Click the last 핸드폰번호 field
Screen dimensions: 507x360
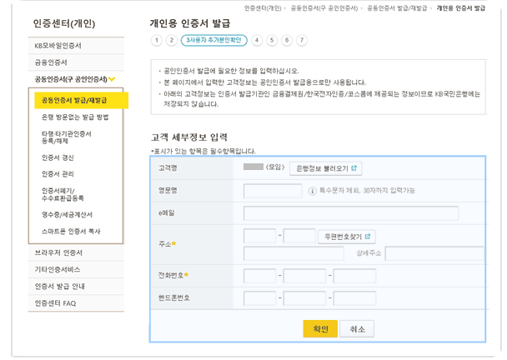tap(354, 298)
